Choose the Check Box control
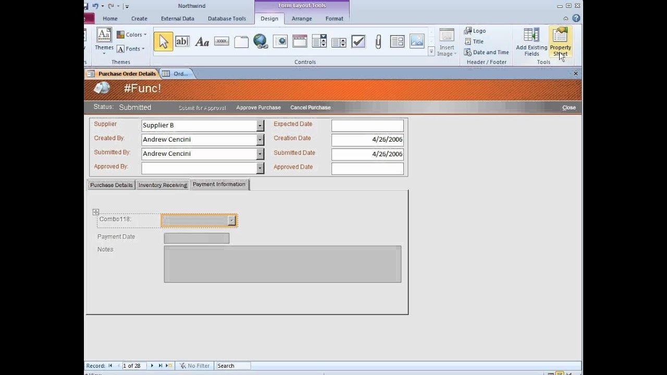This screenshot has height=375, width=667. [359, 42]
